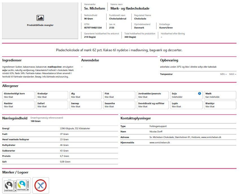Viewport: 243px width, 194px height.
Task: Select the Jordnødder/peanuts allergen box
Action: pyautogui.click(x=153, y=95)
